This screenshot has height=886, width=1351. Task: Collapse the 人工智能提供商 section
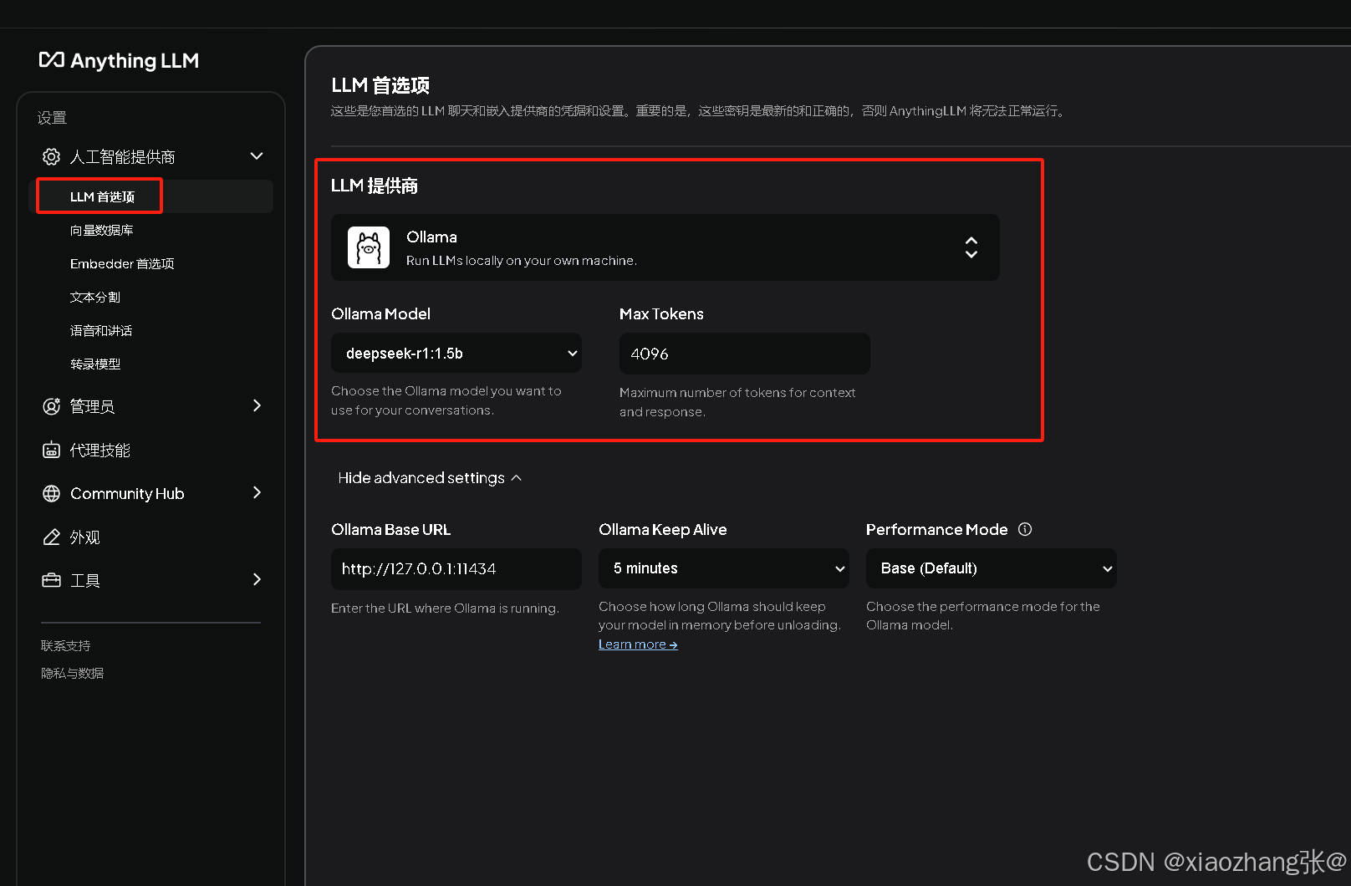tap(257, 155)
